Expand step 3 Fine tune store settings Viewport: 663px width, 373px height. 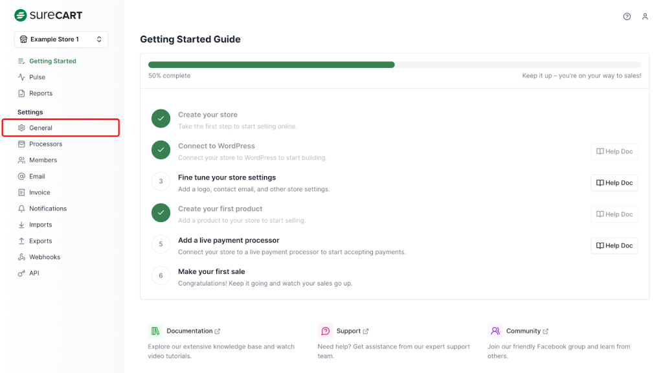click(227, 177)
